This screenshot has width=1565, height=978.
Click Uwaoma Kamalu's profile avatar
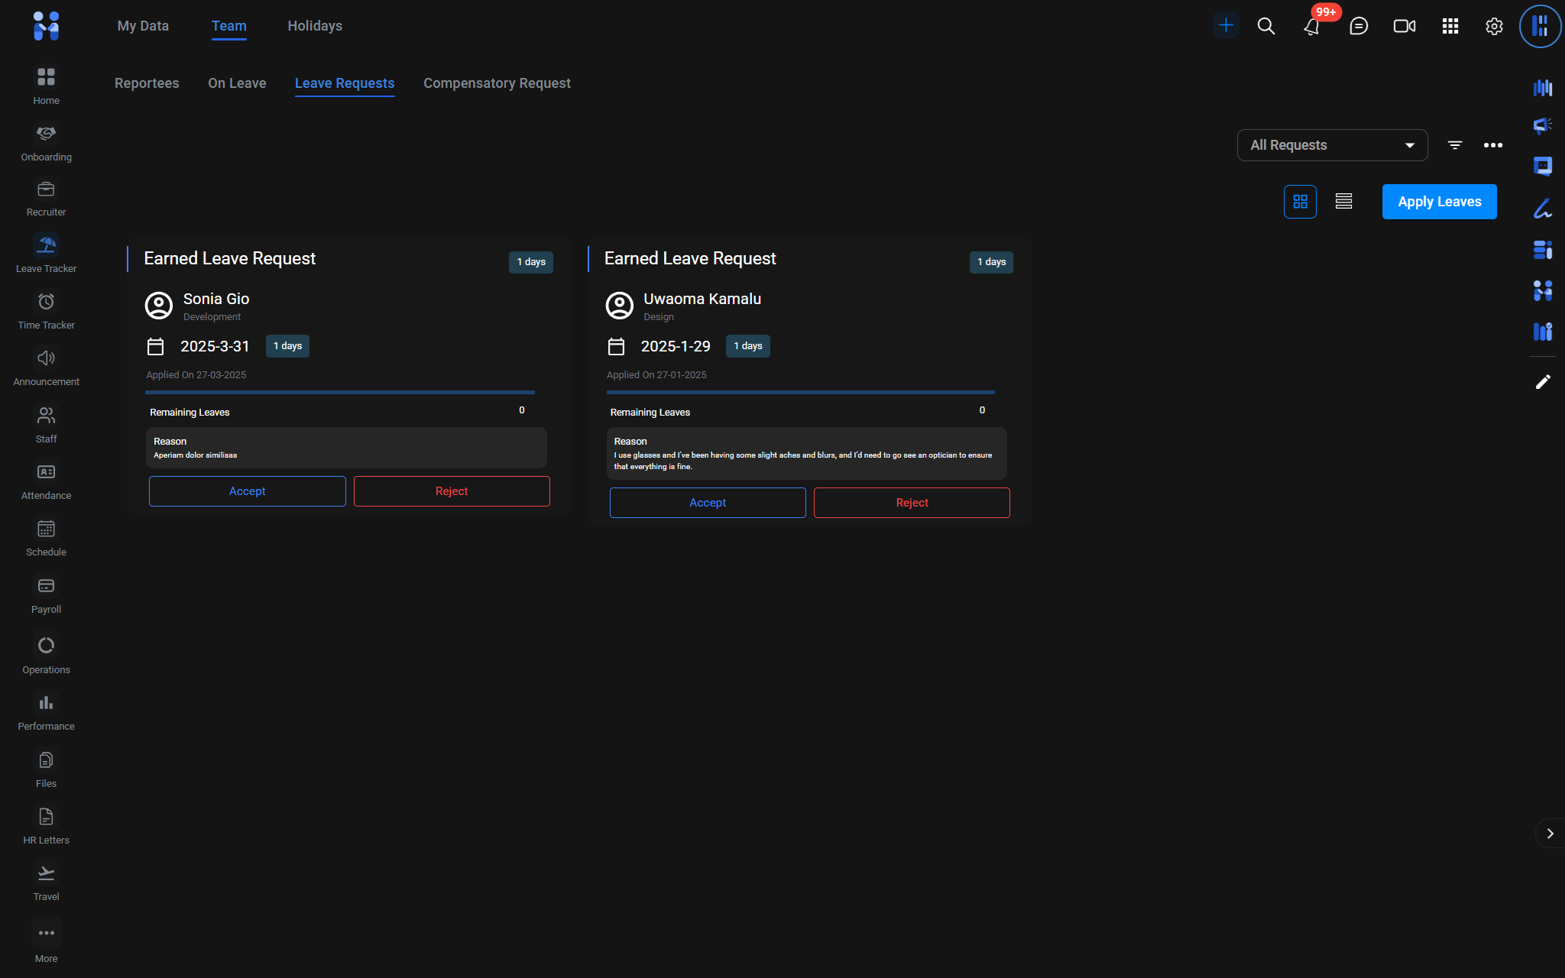point(619,306)
